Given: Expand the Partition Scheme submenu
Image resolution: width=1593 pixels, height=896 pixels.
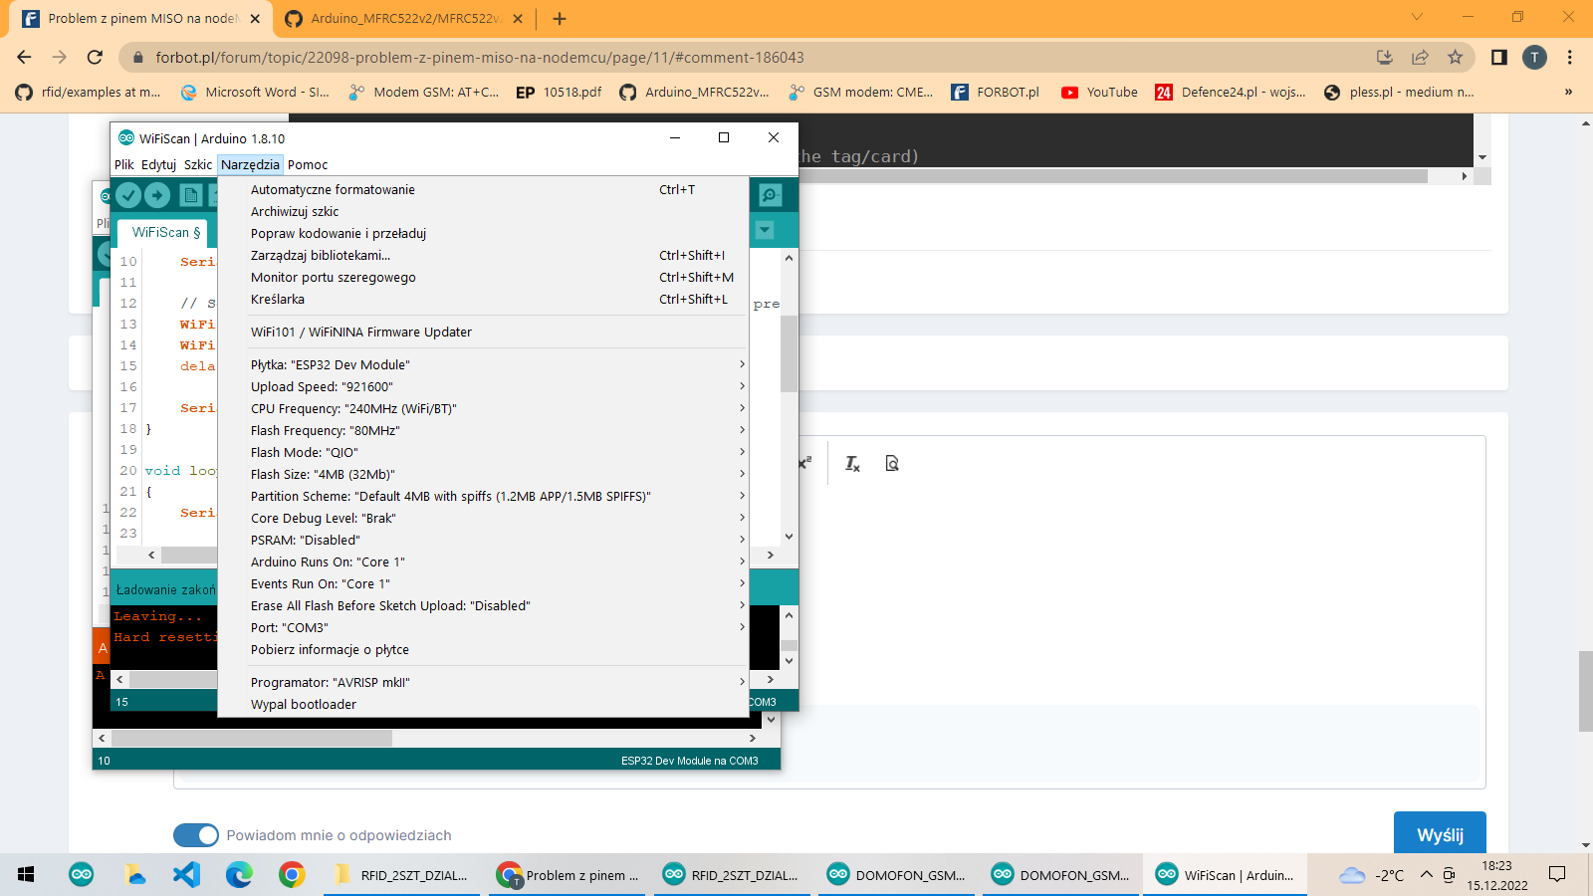Looking at the screenshot, I should tap(483, 496).
